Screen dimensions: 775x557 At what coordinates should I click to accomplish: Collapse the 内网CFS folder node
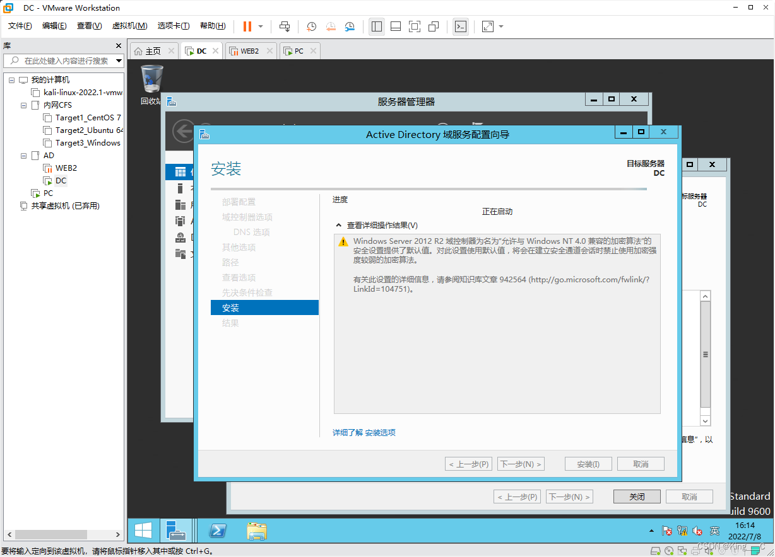tap(23, 105)
